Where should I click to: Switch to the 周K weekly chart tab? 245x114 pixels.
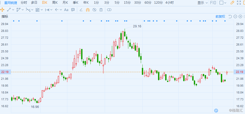point(55,3)
